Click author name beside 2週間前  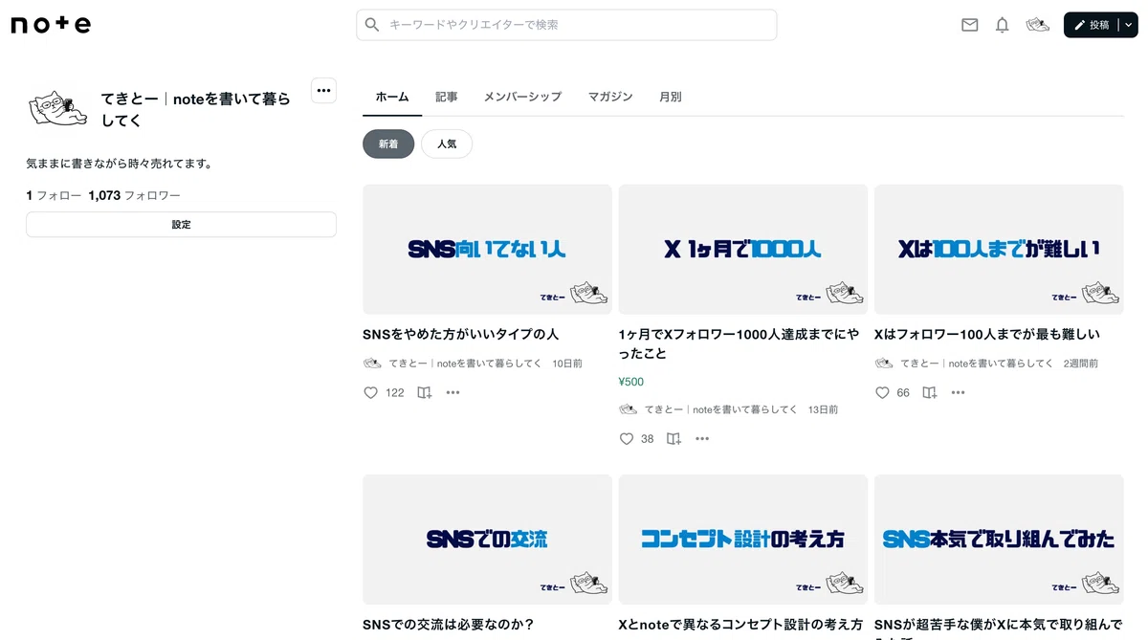coord(977,364)
